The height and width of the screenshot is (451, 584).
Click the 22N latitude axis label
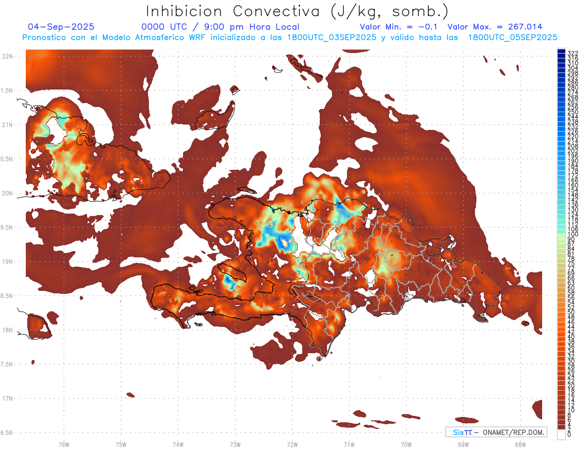point(7,56)
